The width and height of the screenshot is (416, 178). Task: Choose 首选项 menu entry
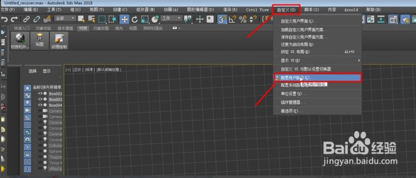pyautogui.click(x=318, y=111)
